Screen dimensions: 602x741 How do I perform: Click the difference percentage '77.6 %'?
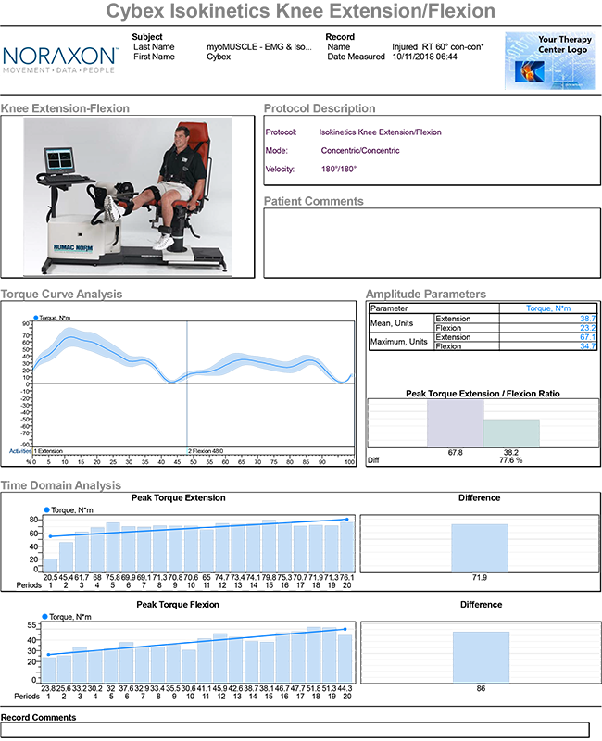click(511, 460)
